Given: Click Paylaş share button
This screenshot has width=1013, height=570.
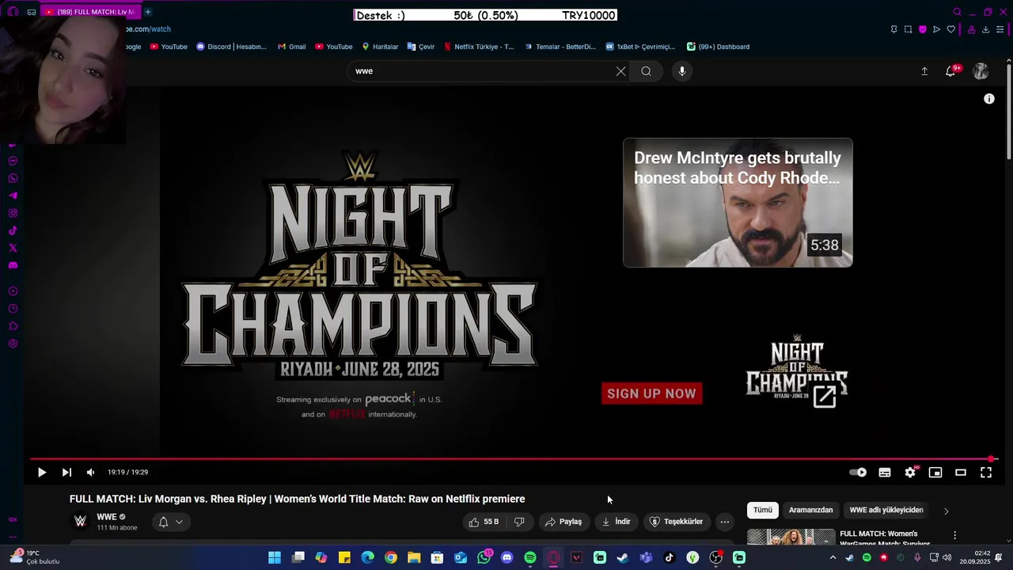Looking at the screenshot, I should tap(563, 522).
